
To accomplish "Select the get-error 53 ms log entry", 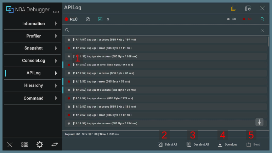I will point(166,81).
